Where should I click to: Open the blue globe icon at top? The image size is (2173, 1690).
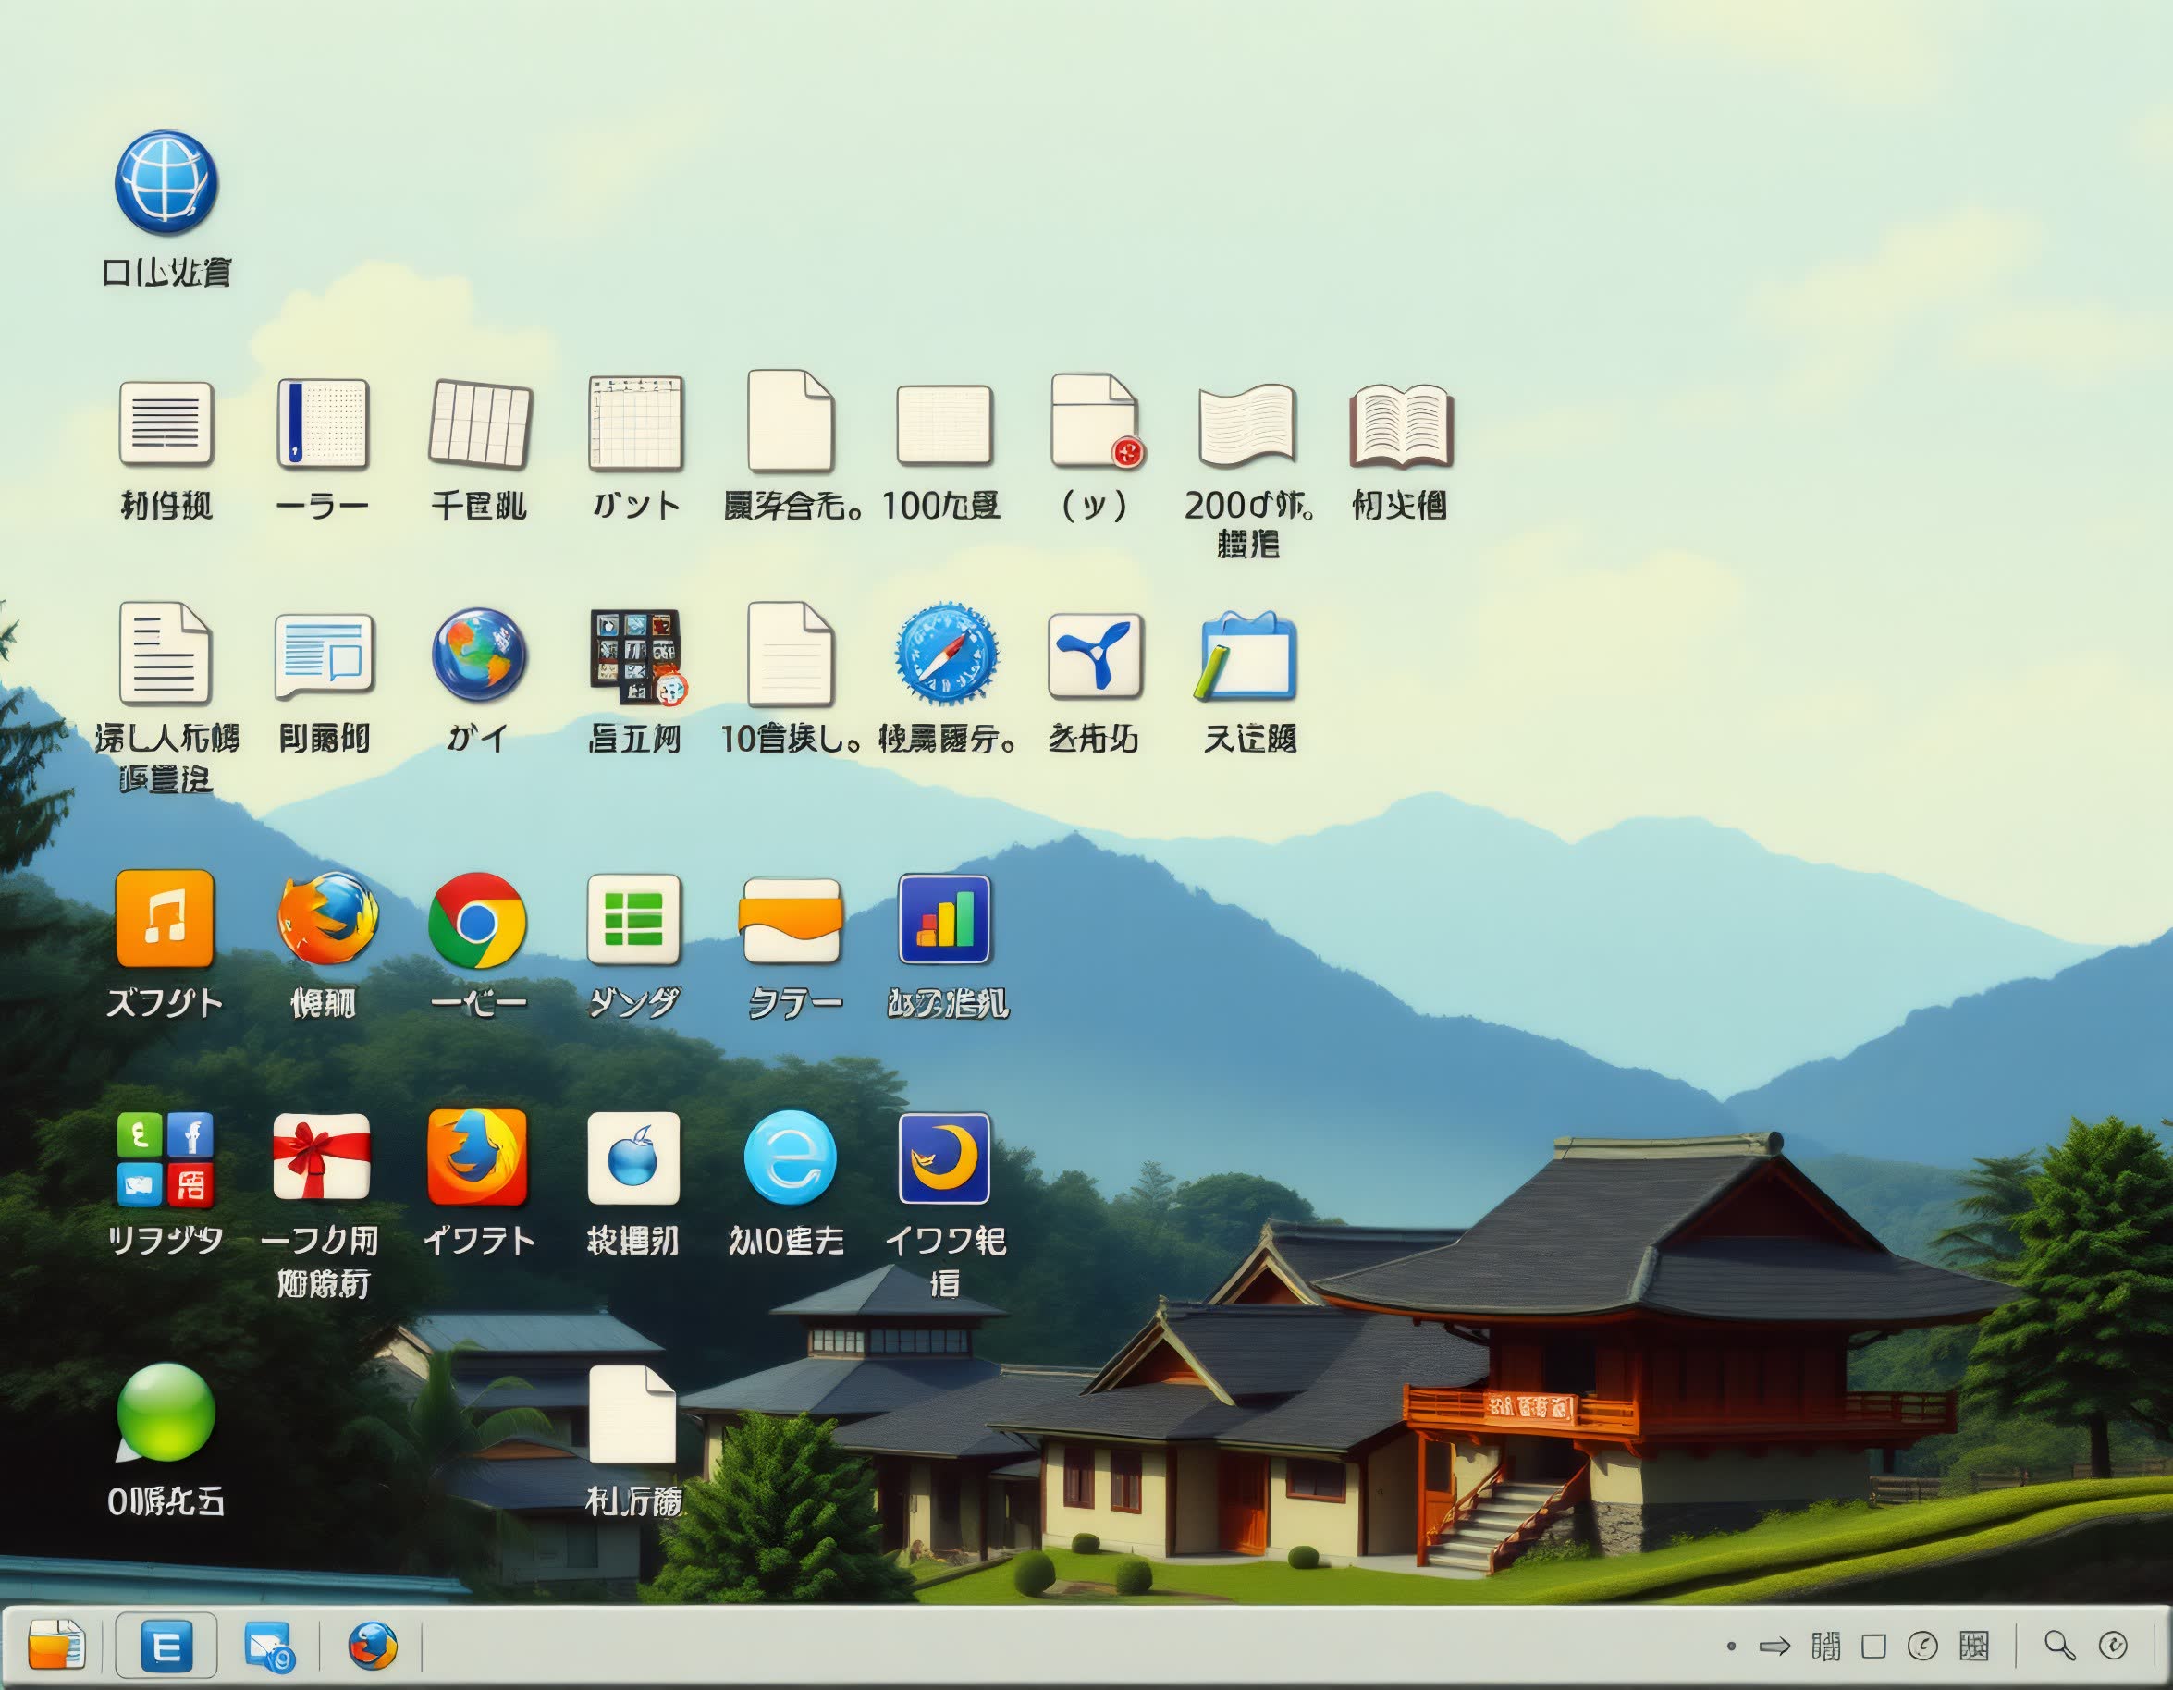pos(166,182)
